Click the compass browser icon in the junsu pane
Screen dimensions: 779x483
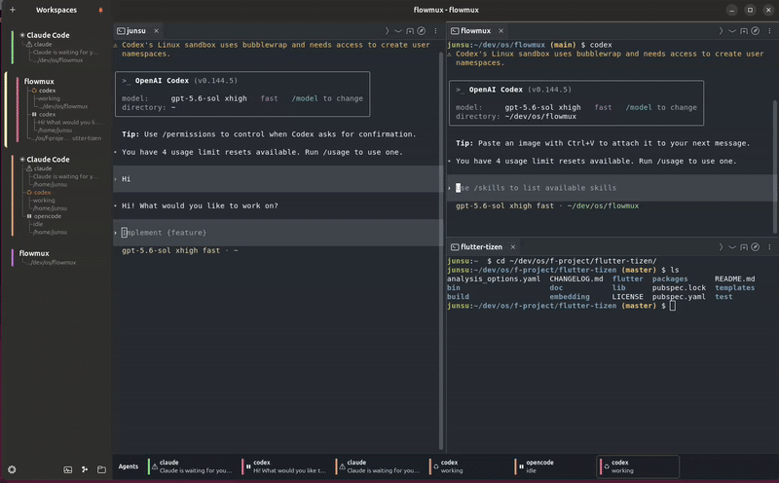coord(422,31)
